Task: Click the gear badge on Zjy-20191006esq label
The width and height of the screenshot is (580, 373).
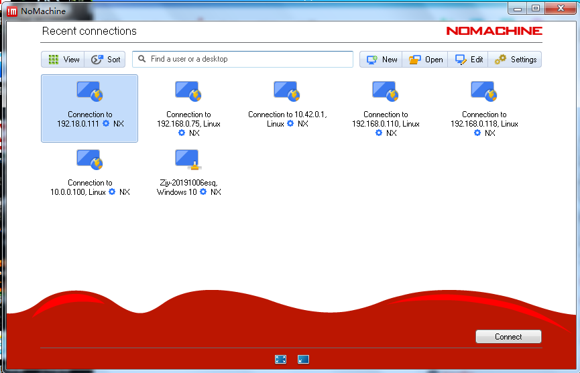Action: (203, 192)
